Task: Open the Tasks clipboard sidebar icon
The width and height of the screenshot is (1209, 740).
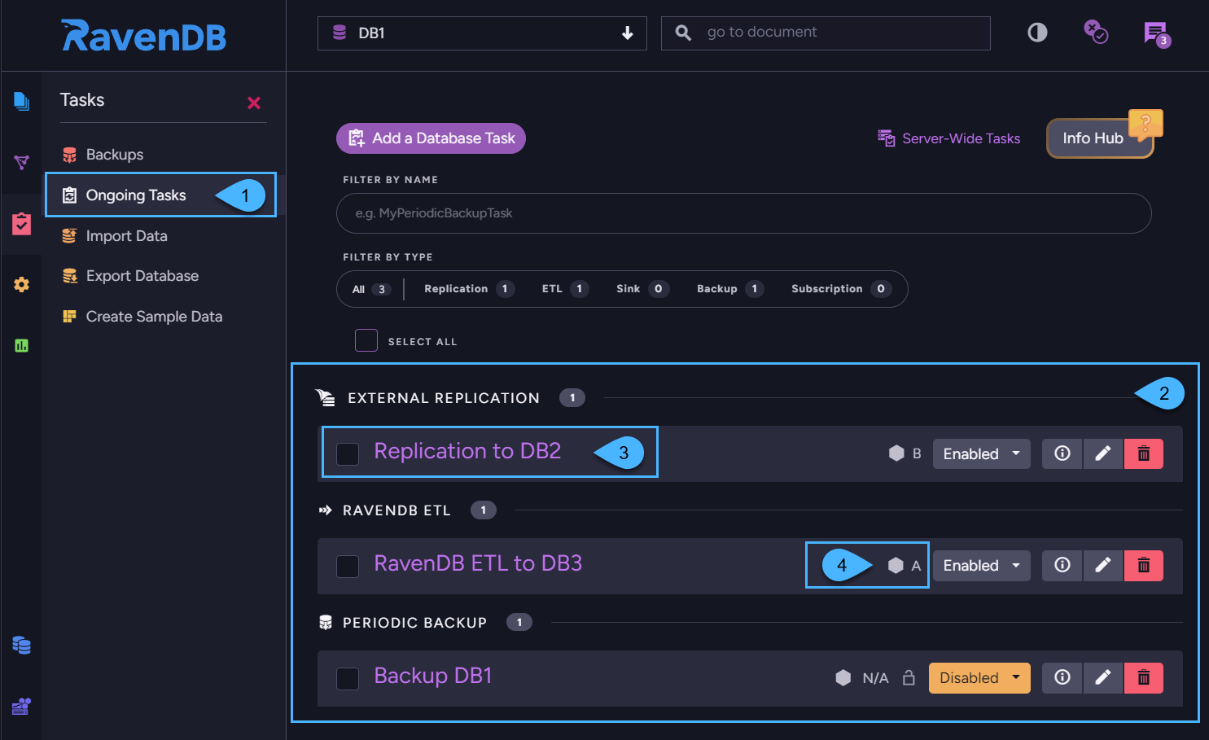Action: (x=21, y=223)
